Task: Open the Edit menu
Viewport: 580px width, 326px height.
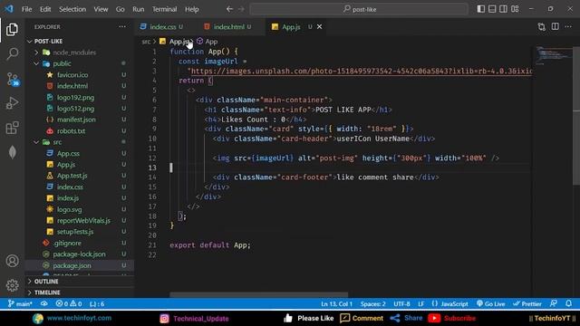Action: coord(45,9)
